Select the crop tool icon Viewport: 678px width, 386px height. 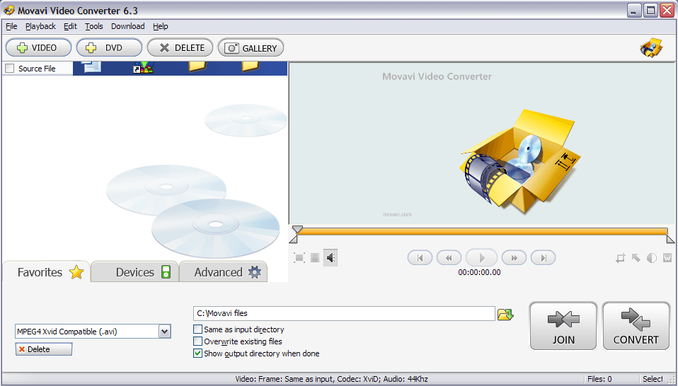621,258
